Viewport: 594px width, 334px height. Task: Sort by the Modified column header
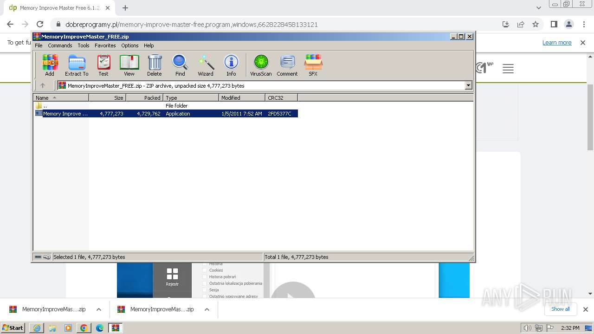coord(242,98)
